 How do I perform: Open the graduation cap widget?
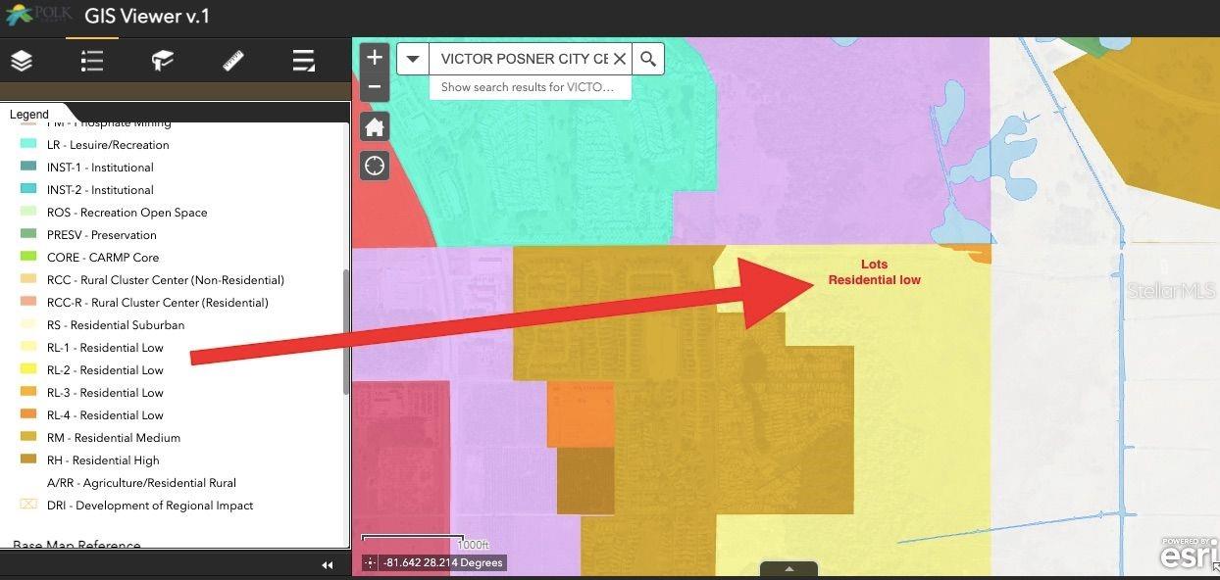coord(162,62)
